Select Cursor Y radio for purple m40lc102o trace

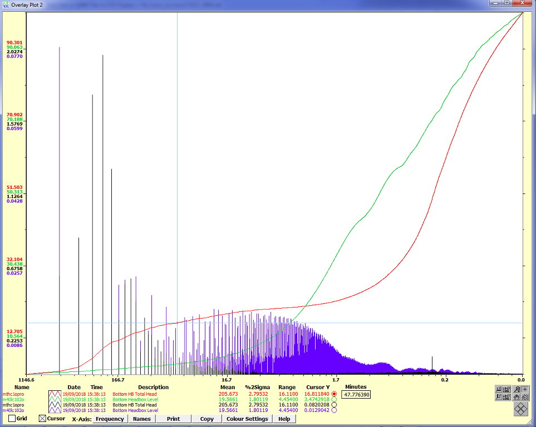(x=333, y=410)
